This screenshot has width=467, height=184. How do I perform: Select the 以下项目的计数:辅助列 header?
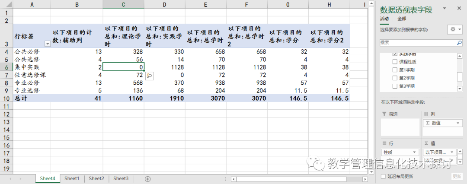click(77, 35)
